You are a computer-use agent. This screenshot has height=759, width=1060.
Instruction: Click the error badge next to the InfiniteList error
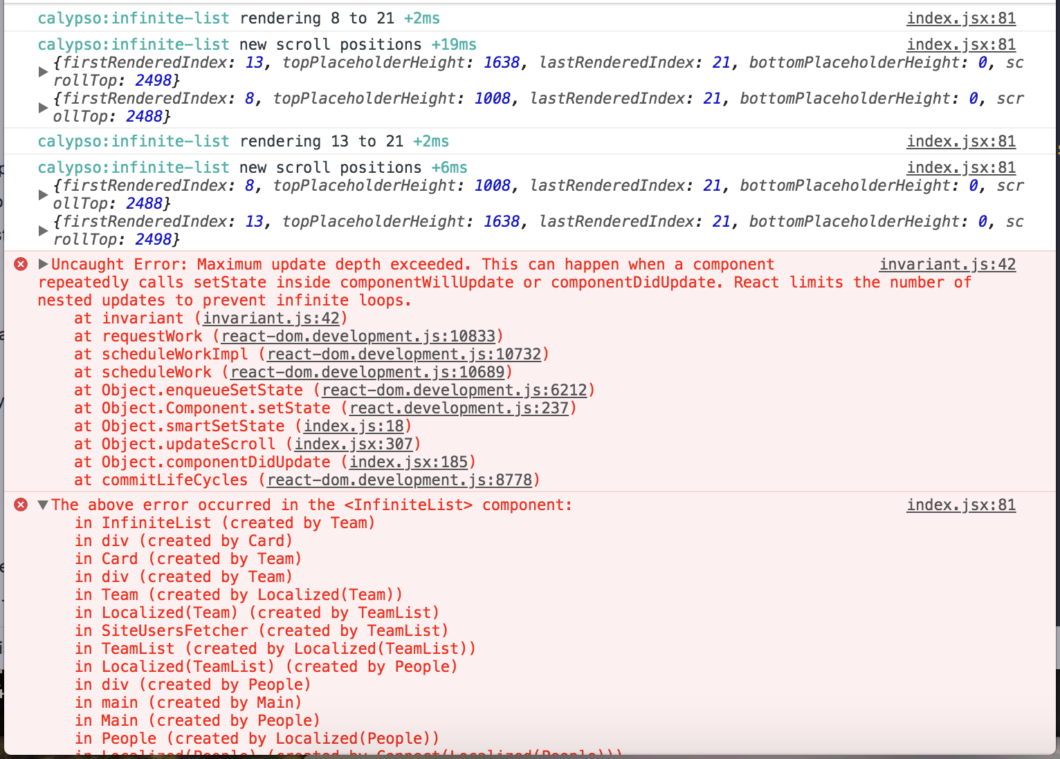[x=21, y=505]
